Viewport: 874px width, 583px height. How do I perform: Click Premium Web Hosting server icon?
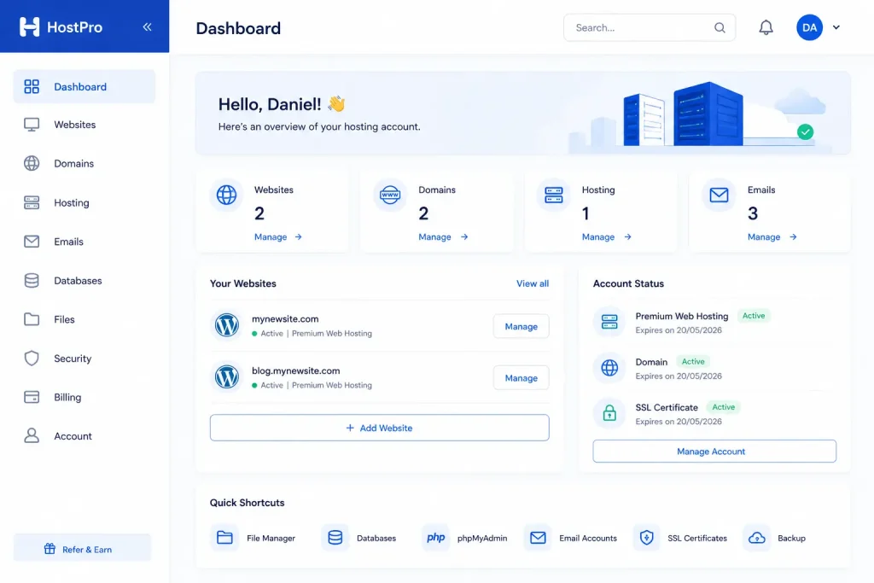tap(609, 322)
